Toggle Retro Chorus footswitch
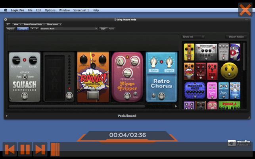The image size is (255, 159). click(161, 96)
